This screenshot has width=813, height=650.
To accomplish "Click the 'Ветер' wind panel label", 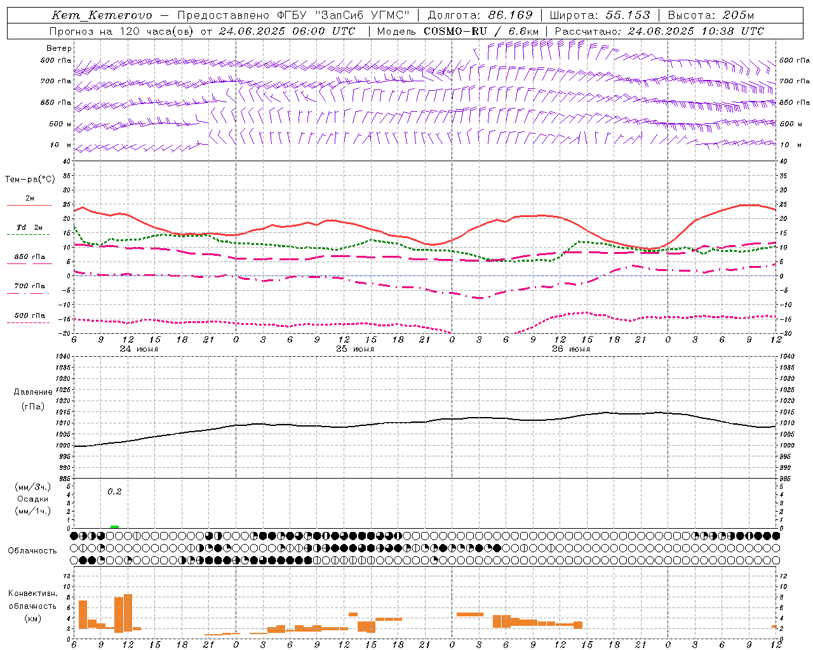I will pyautogui.click(x=59, y=48).
